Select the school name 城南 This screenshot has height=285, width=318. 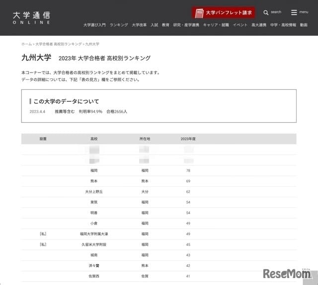pos(94,255)
